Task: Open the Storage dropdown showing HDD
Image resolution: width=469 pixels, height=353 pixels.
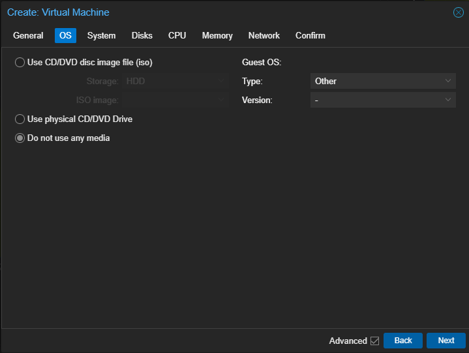Action: [175, 82]
